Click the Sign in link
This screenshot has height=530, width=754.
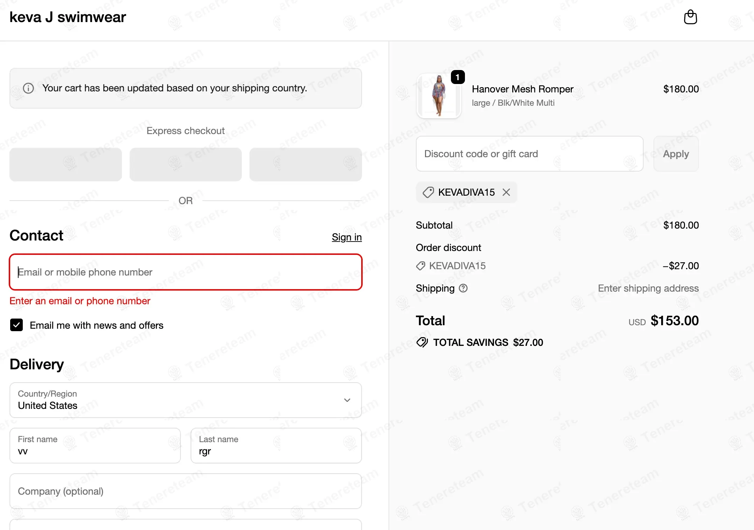click(347, 237)
